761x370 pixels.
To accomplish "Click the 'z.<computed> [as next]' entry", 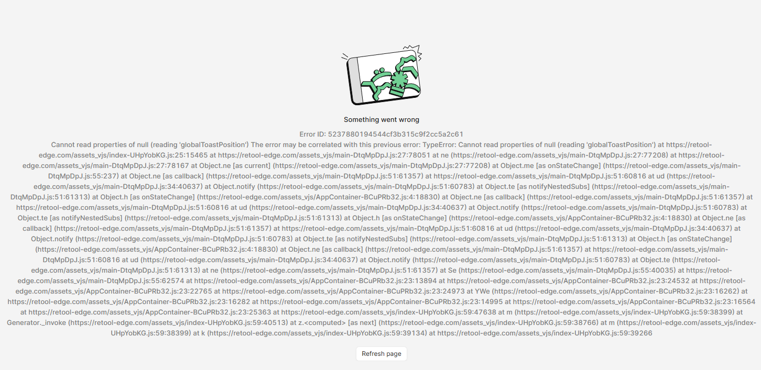I will coord(335,322).
